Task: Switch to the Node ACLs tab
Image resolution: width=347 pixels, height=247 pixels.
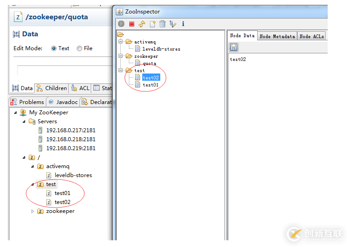Action: click(x=312, y=36)
